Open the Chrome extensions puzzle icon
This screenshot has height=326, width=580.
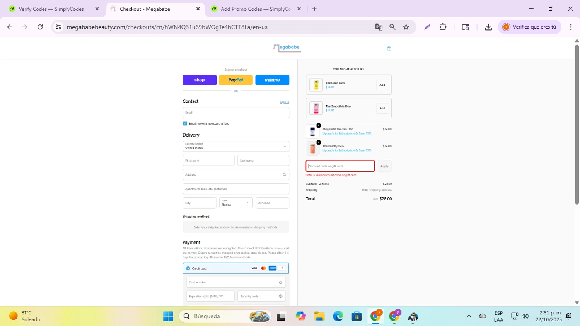click(x=443, y=27)
